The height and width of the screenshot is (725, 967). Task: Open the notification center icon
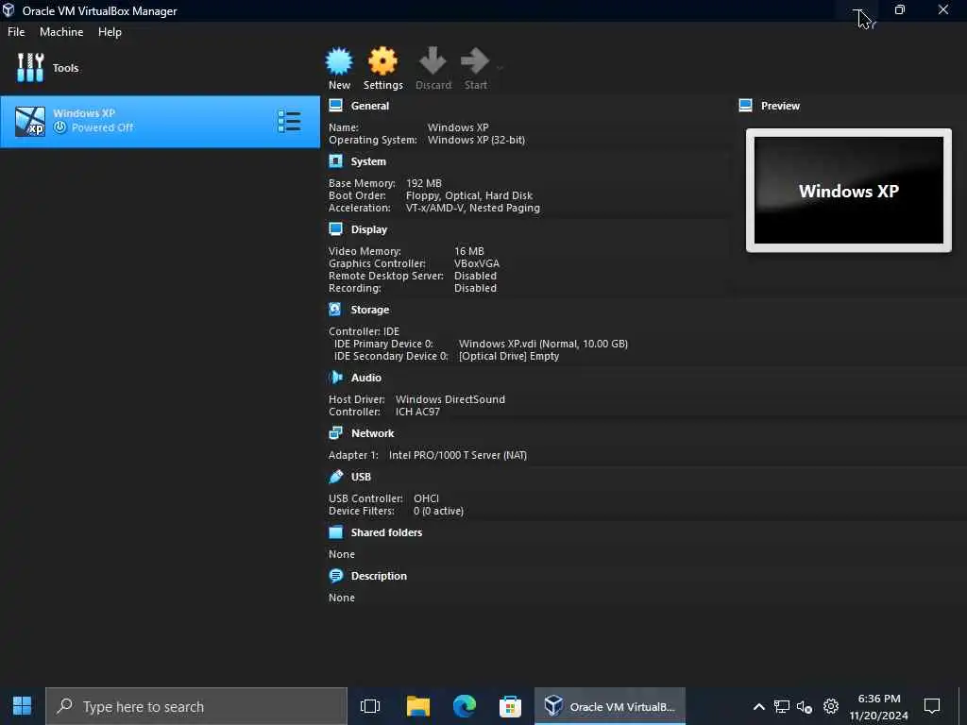click(x=932, y=706)
